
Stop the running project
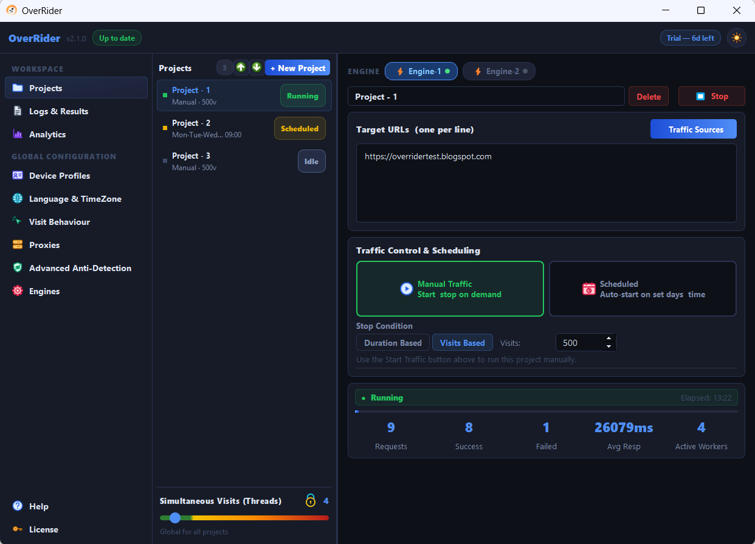tap(712, 97)
